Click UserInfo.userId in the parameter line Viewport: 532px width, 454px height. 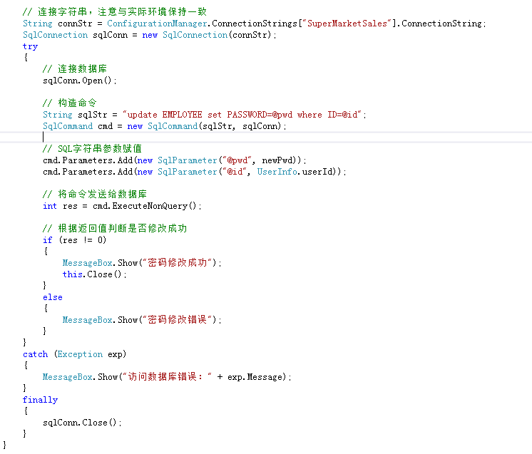tap(294, 172)
